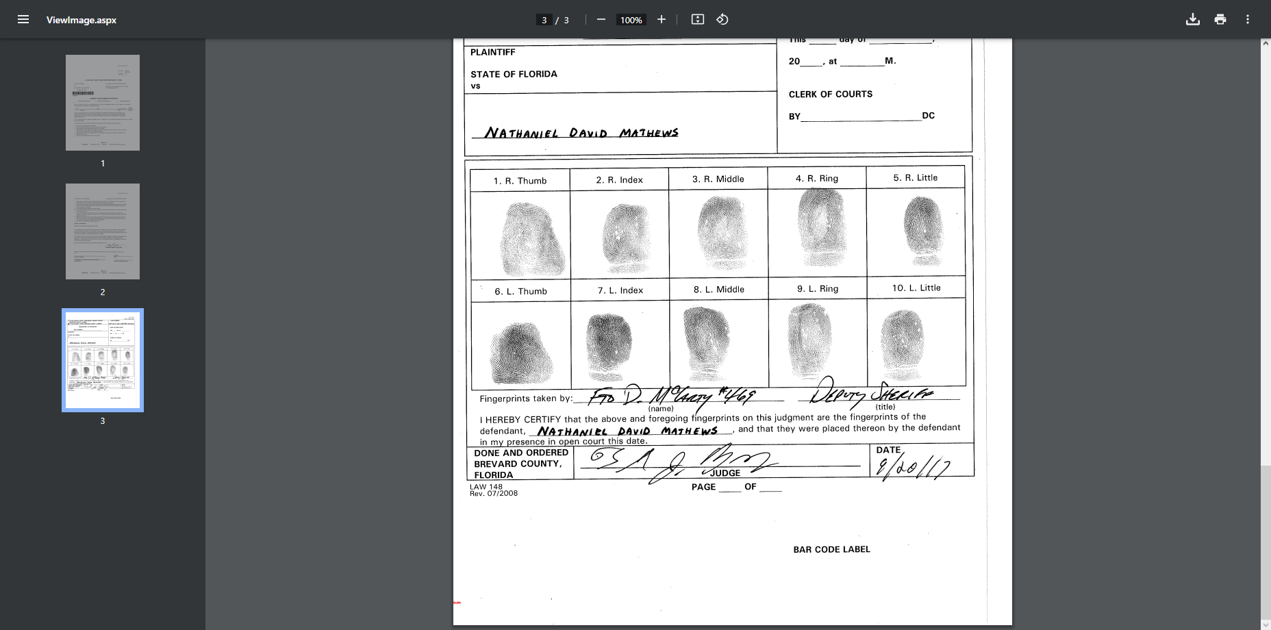Screen dimensions: 1271x630
Task: Click the current page number field
Action: coord(544,20)
